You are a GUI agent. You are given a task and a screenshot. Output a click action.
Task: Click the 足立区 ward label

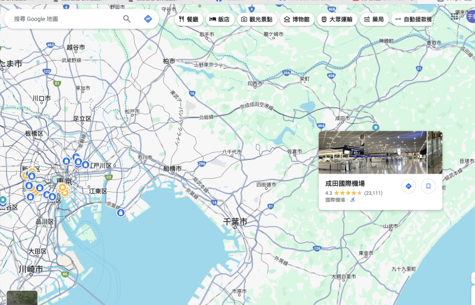pos(82,119)
